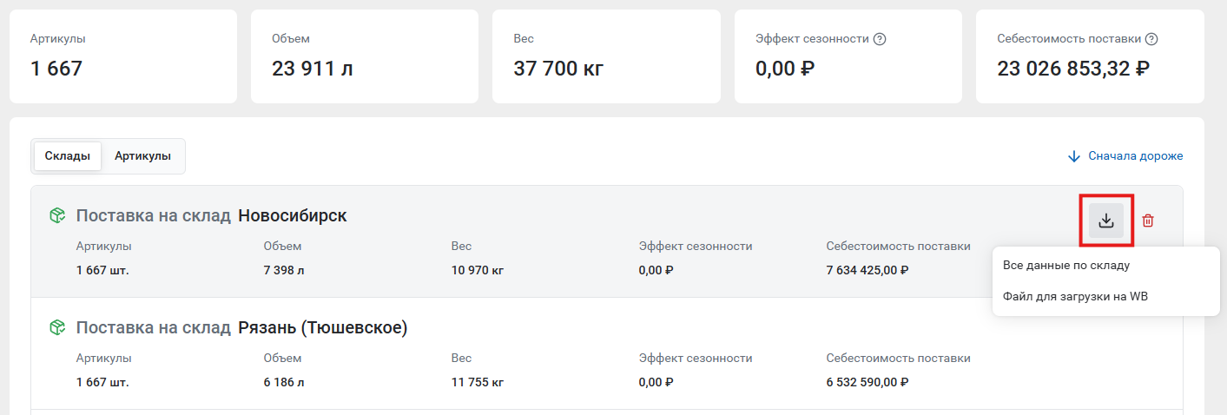
Task: Click the Новосибирск cost value 7 634 425,00 ₽
Action: (x=867, y=270)
